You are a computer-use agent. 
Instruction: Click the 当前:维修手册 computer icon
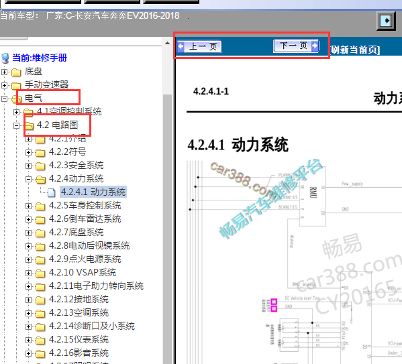5,58
